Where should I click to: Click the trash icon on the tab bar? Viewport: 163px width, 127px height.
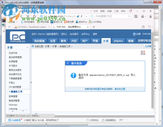pyautogui.click(x=143, y=27)
